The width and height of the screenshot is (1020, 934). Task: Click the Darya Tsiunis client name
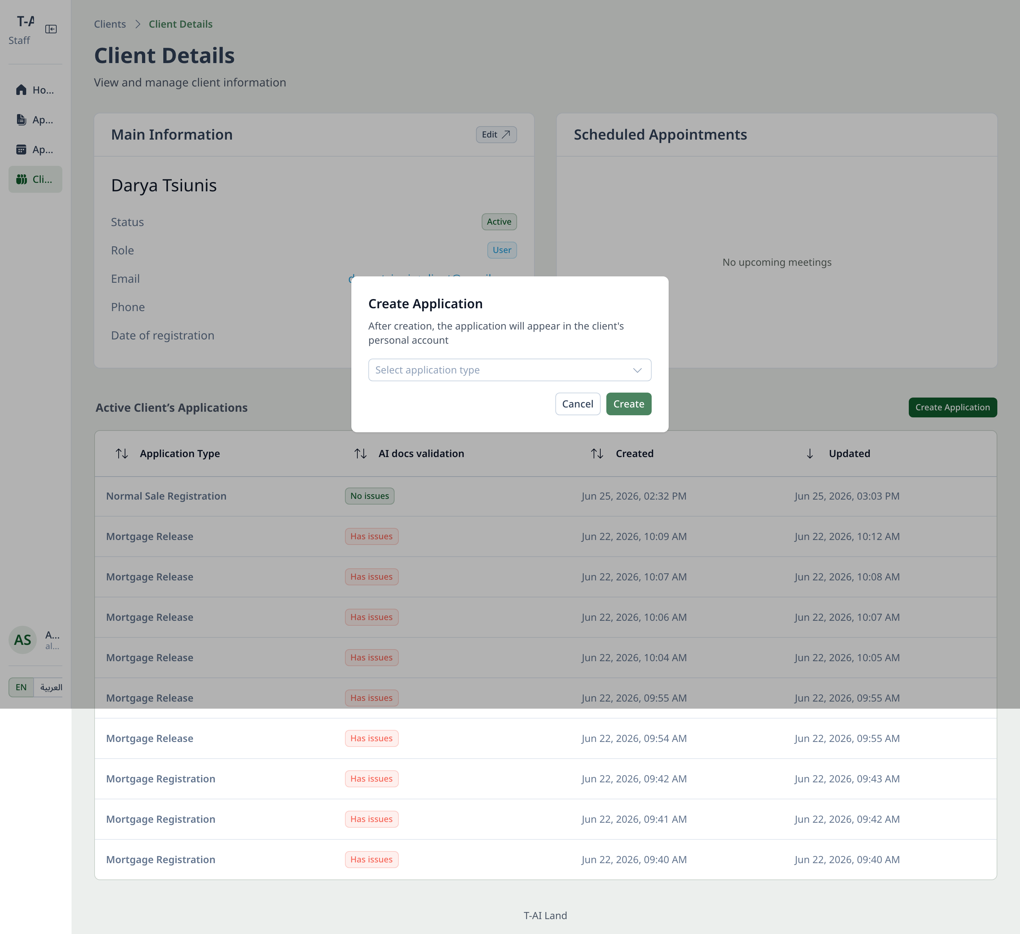(x=164, y=185)
